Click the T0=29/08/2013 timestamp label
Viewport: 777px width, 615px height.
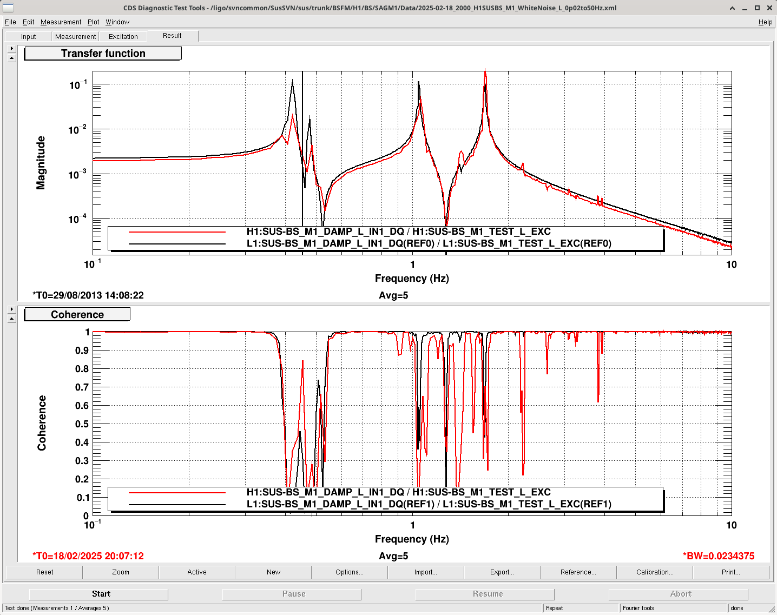88,295
